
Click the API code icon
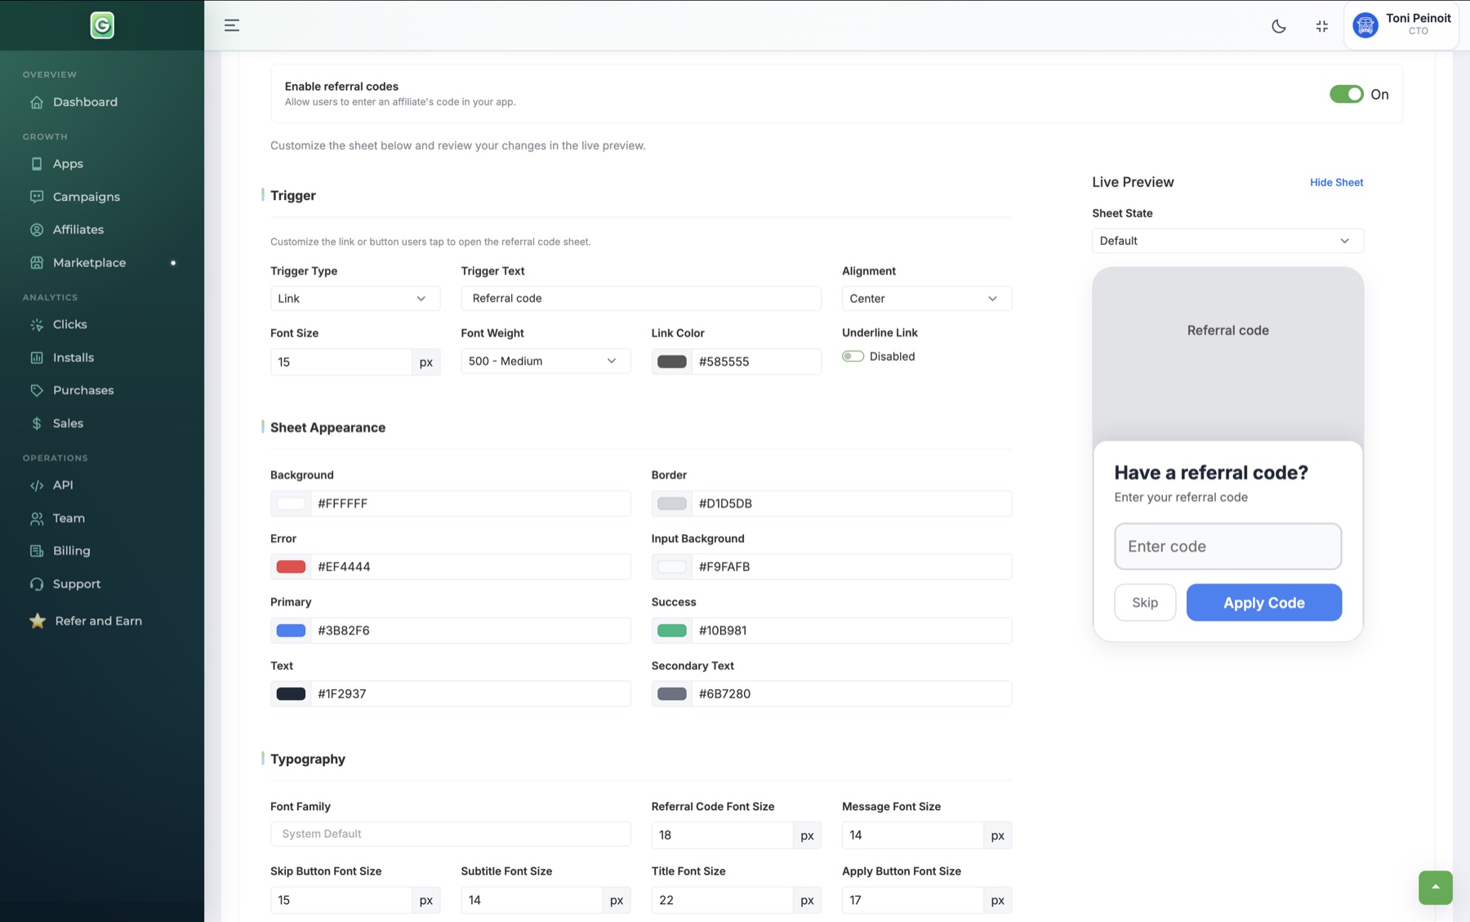pos(37,485)
